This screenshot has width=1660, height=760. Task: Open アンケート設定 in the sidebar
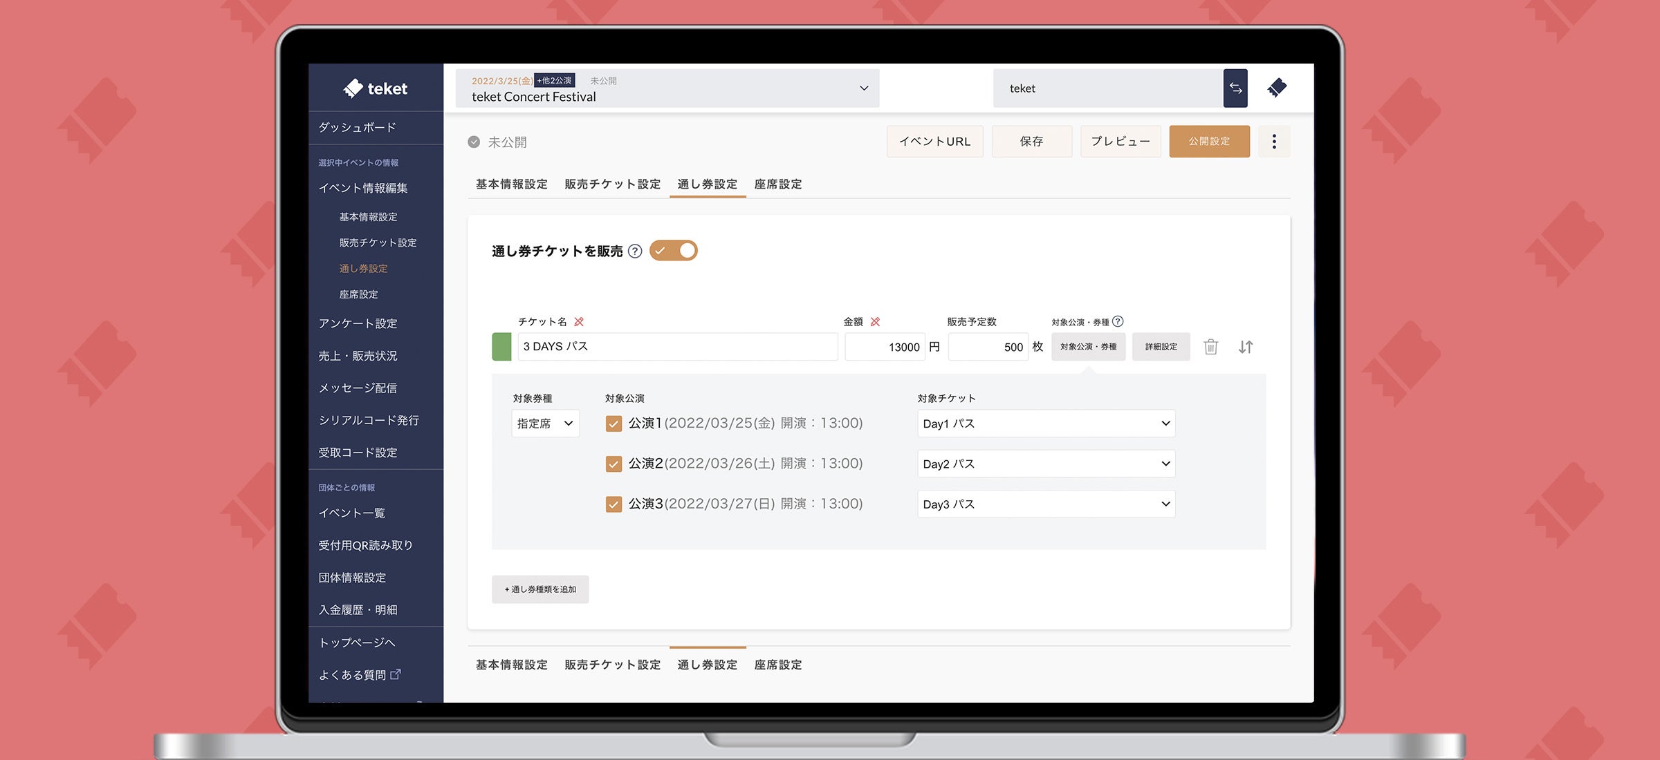358,323
